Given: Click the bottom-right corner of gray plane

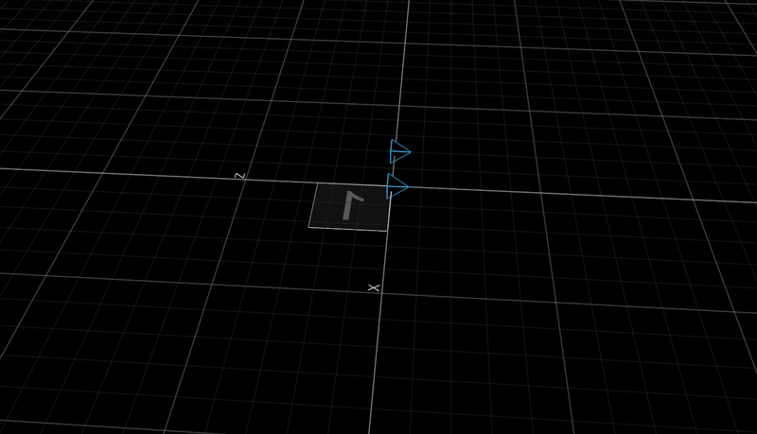Looking at the screenshot, I should [387, 230].
